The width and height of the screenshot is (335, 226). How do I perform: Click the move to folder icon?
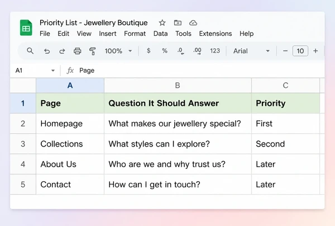pos(178,23)
